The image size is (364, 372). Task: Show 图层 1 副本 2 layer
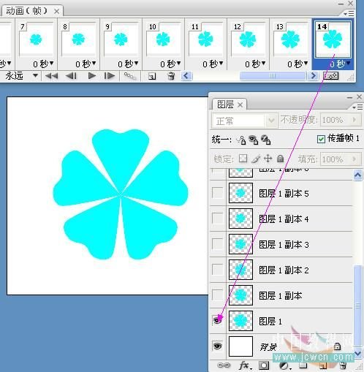[x=217, y=270]
